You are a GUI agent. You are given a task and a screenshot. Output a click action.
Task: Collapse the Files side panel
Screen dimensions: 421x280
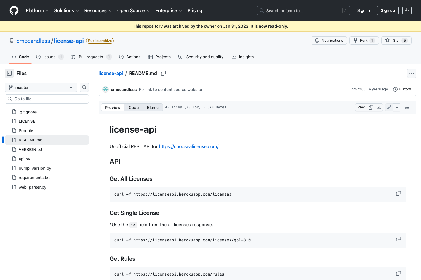pos(9,73)
